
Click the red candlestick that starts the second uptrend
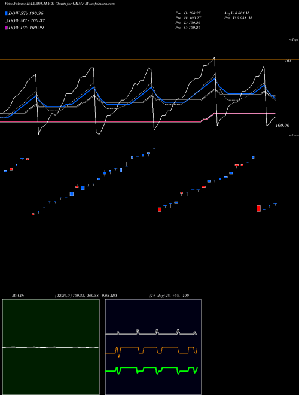[x=160, y=209]
